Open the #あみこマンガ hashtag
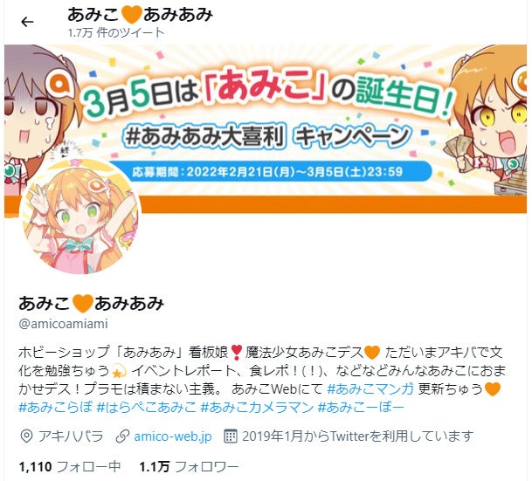This screenshot has height=481, width=532. [370, 388]
